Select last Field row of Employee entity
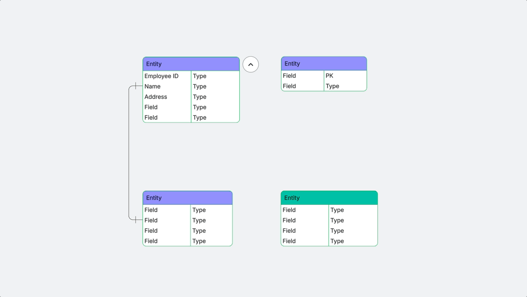Screen dimensions: 527x297 pyautogui.click(x=191, y=118)
